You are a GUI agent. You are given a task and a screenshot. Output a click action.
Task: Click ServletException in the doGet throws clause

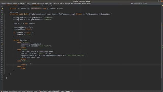point(90,14)
